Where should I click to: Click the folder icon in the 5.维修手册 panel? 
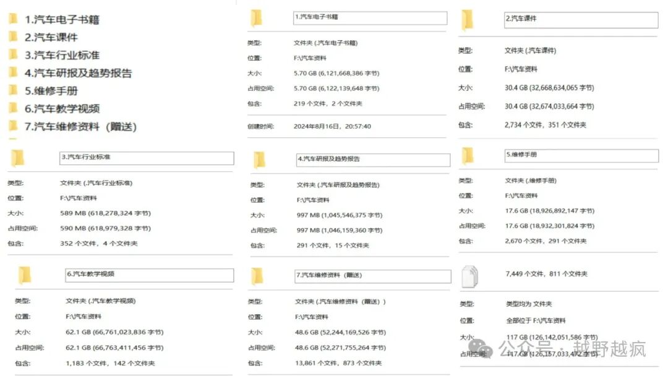point(468,155)
